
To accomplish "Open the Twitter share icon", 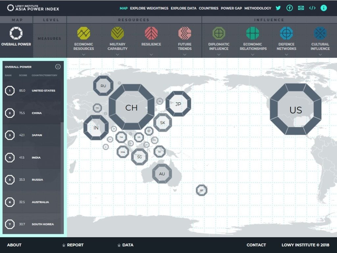I will tap(278, 8).
